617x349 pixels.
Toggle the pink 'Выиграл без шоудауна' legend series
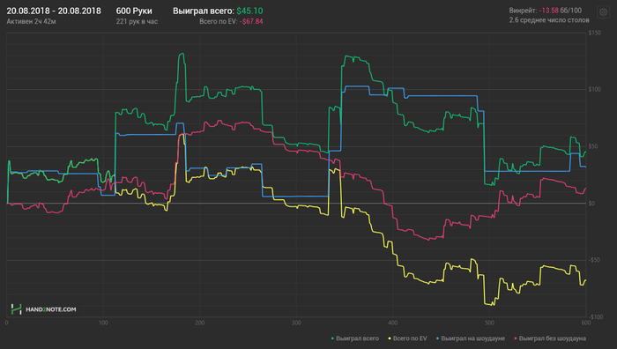point(550,338)
